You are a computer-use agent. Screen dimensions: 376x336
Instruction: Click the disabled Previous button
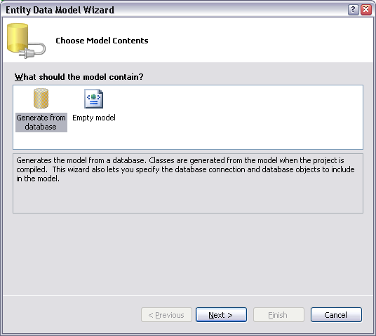(x=166, y=315)
